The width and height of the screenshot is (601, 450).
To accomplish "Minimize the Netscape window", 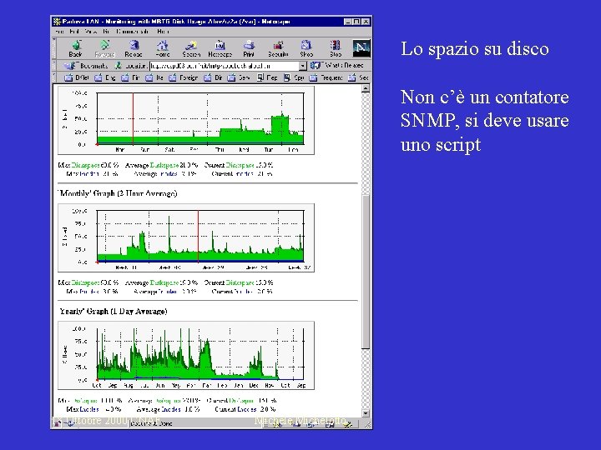I will (347, 22).
